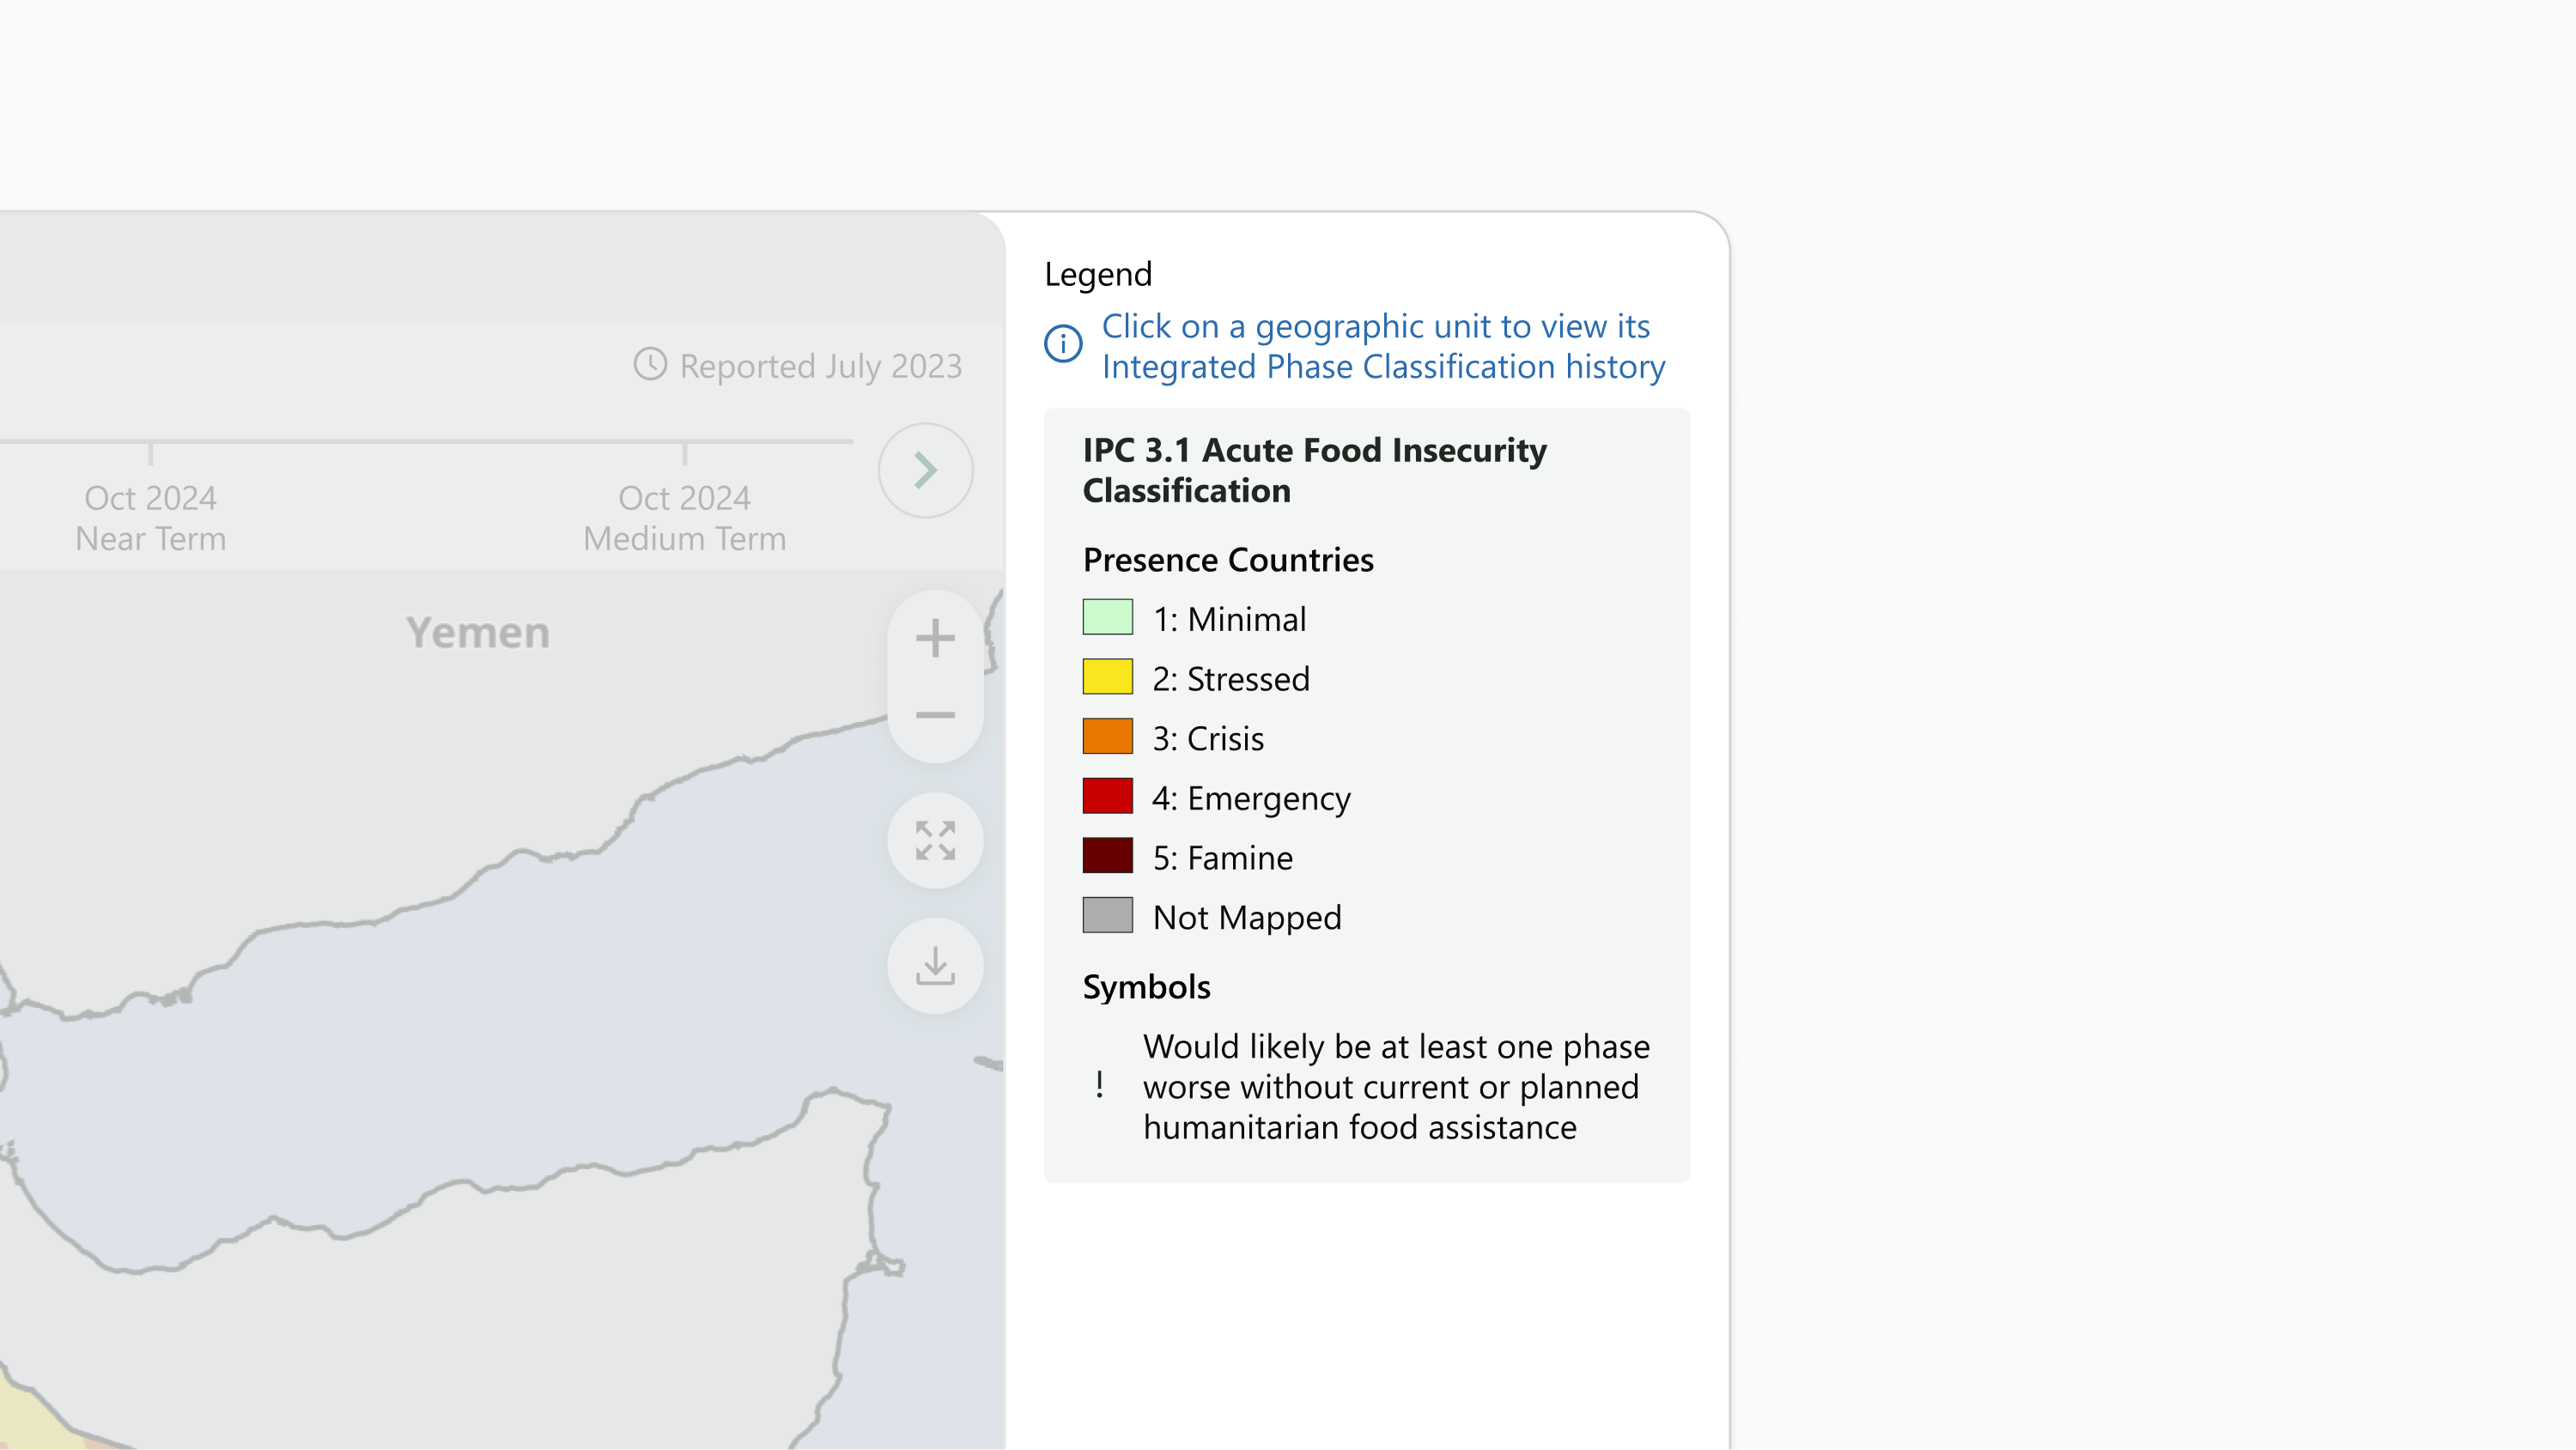Click the 2: Stressed yellow swatch
This screenshot has width=2576, height=1450.
coord(1107,677)
